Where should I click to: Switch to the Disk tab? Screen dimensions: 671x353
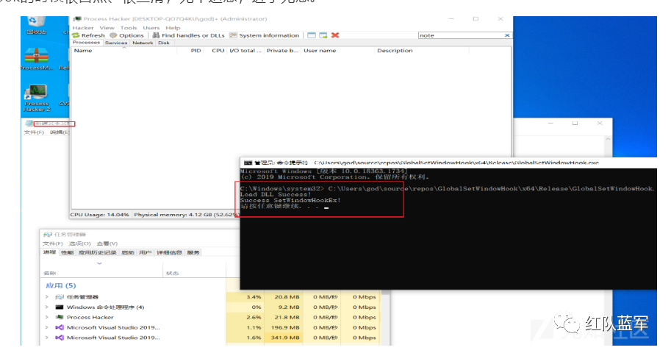[164, 43]
